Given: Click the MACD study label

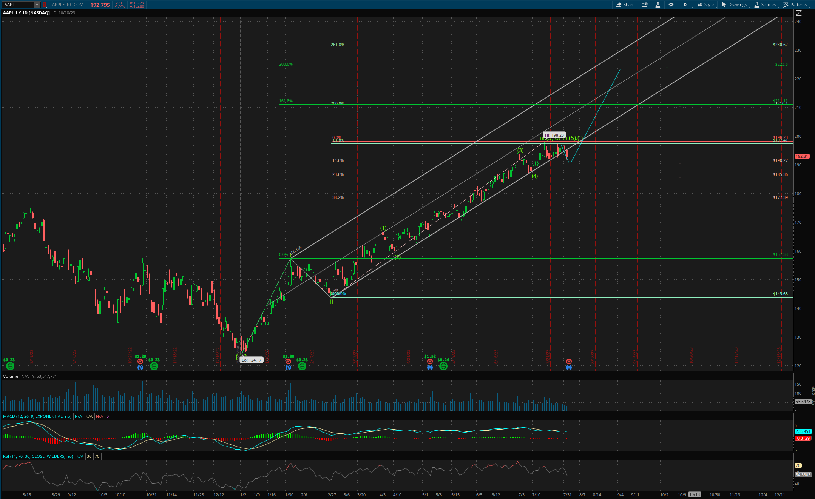Looking at the screenshot, I should tap(37, 416).
